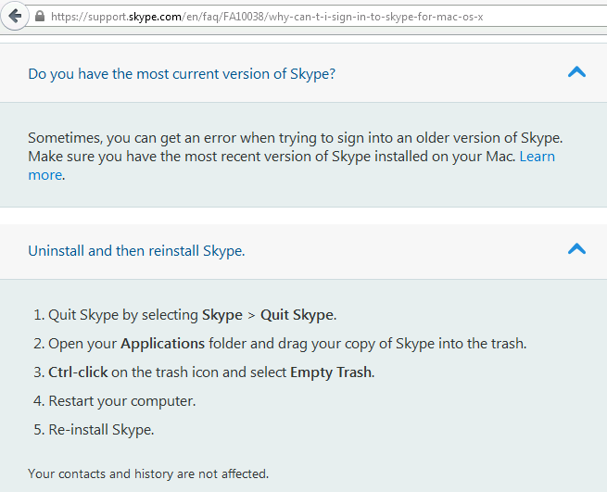The image size is (607, 492).
Task: Click the note 'Your contacts and history are not affected.'
Action: tap(148, 473)
